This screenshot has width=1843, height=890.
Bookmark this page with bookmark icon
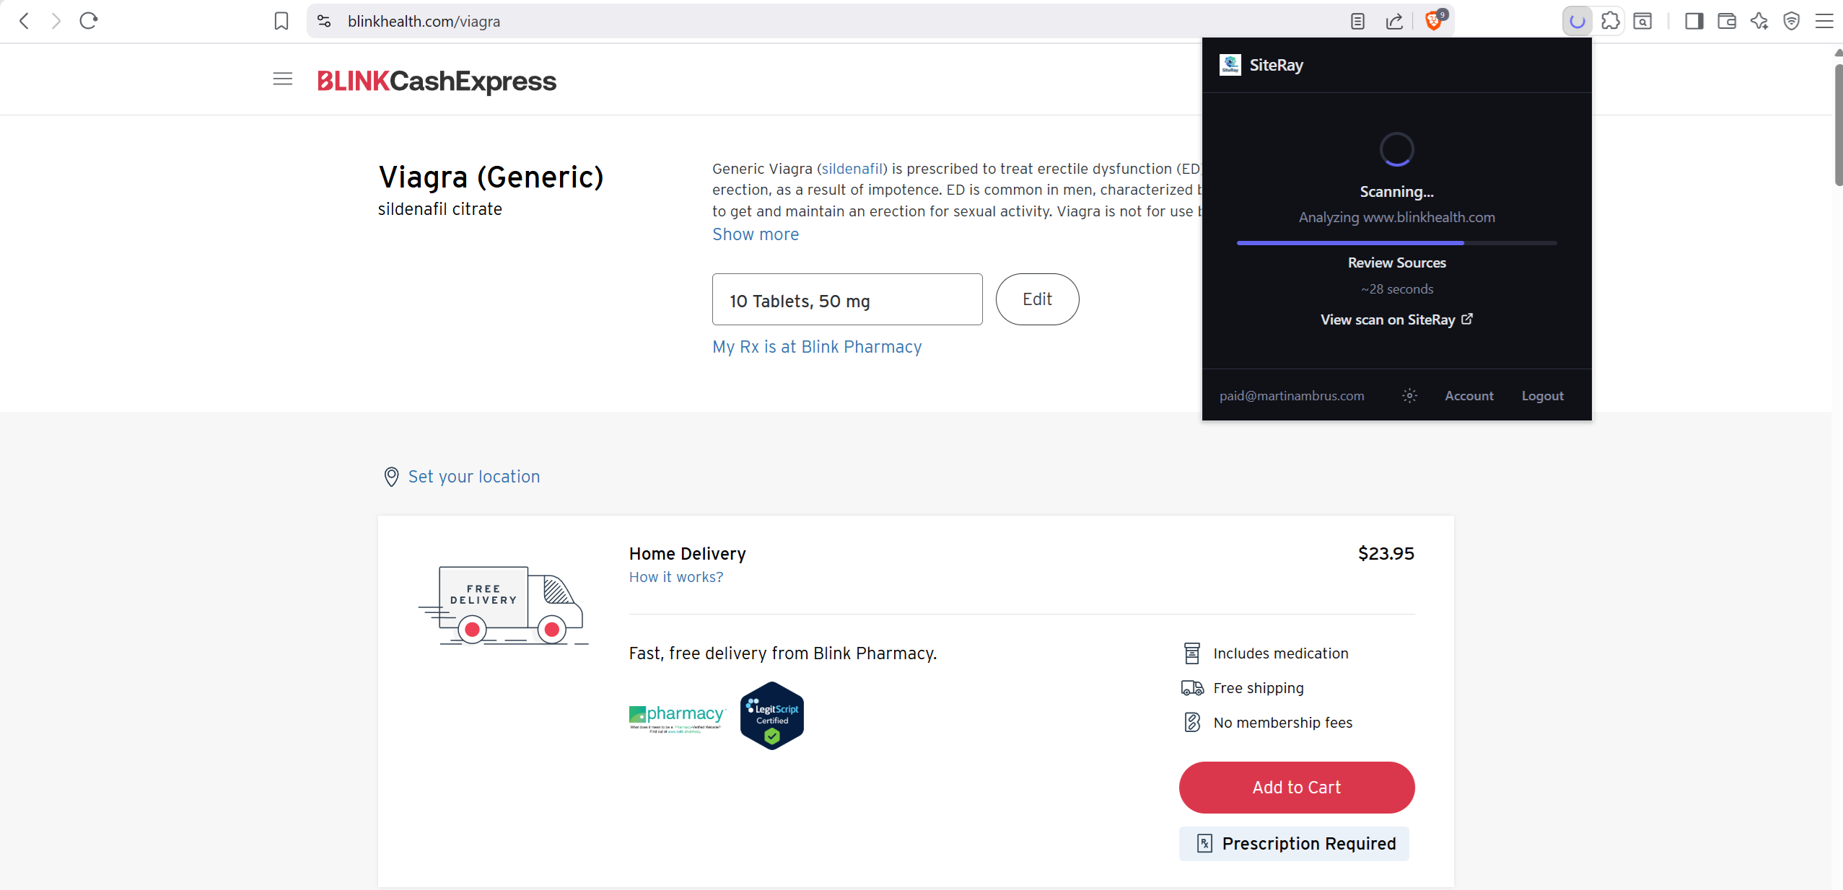tap(281, 21)
